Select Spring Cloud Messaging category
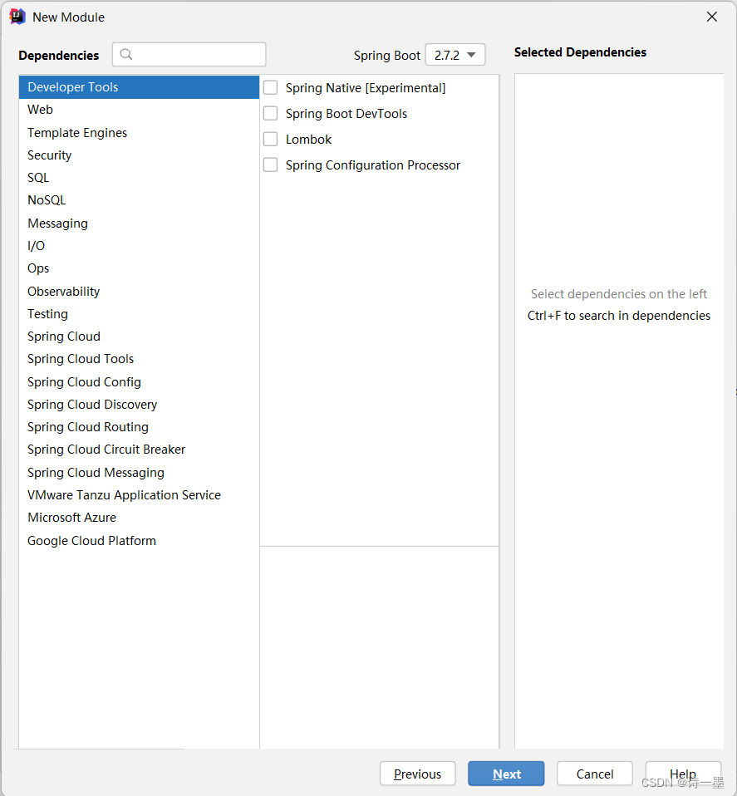Screen dimensions: 737x796 coord(139,473)
